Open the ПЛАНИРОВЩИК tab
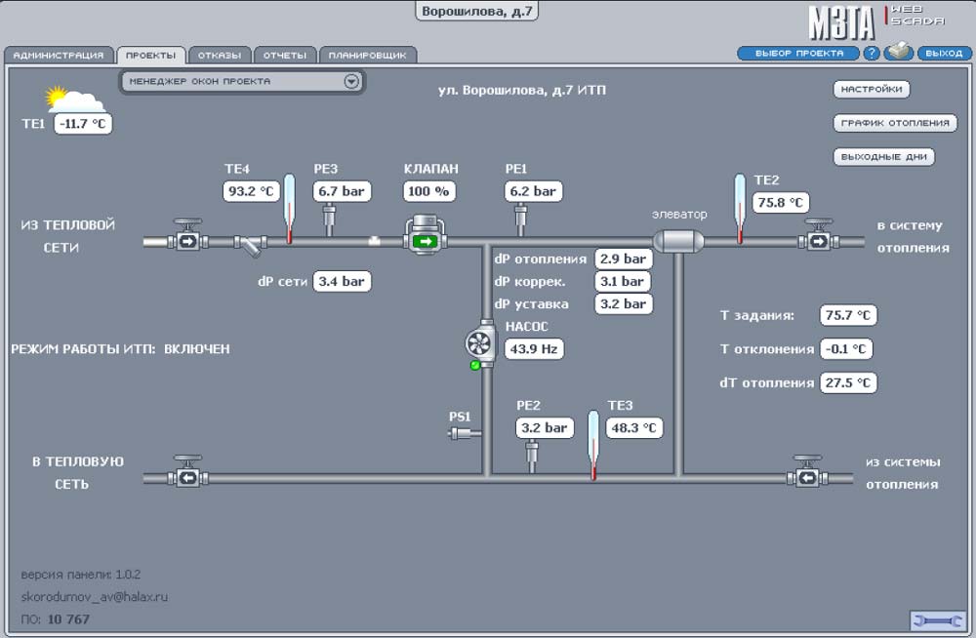 tap(368, 56)
